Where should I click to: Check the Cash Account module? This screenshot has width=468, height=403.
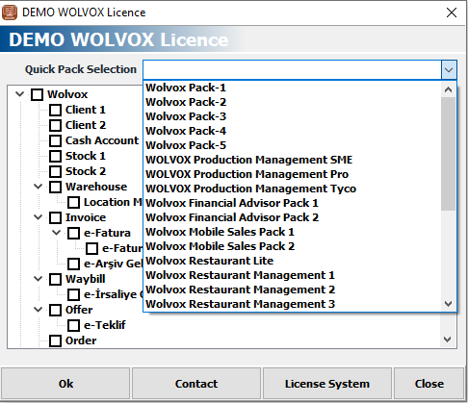tap(55, 140)
